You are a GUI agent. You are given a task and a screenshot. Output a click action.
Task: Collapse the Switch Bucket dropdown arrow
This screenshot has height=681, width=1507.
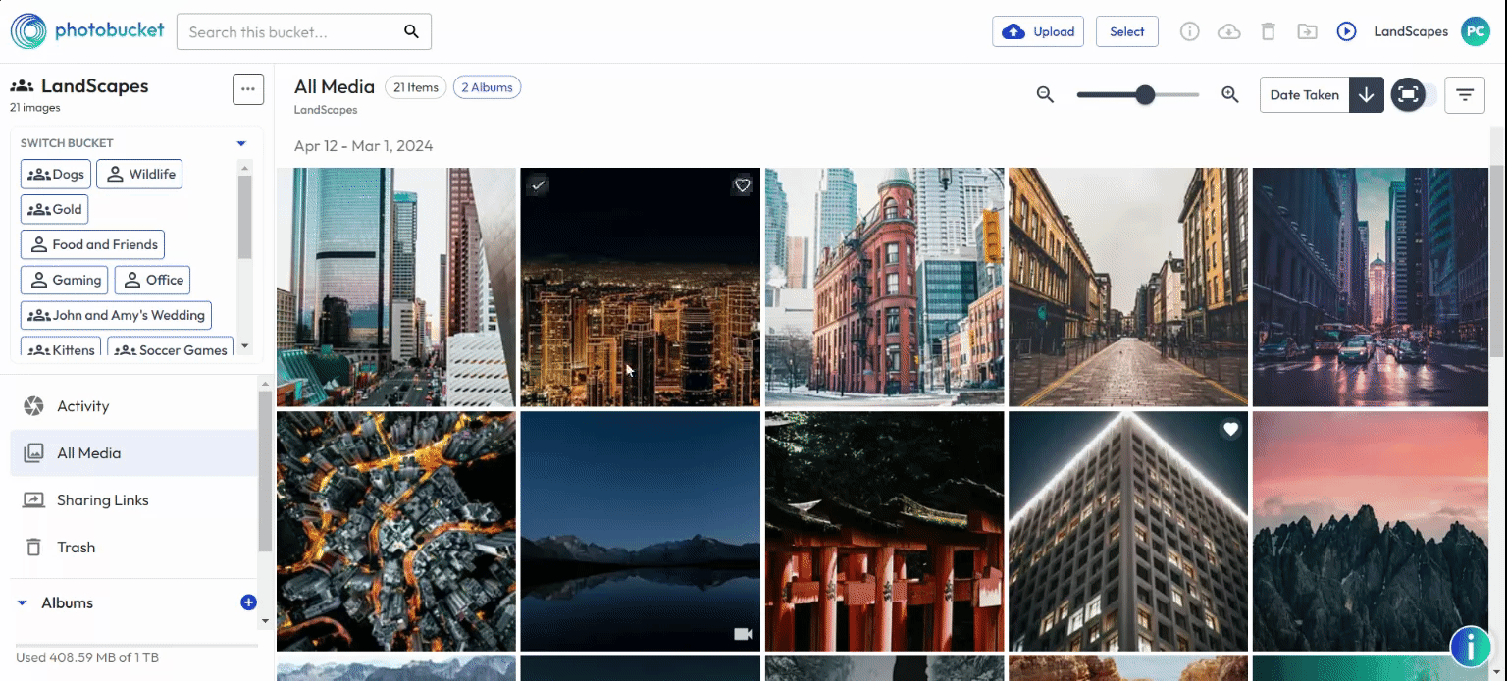tap(241, 143)
